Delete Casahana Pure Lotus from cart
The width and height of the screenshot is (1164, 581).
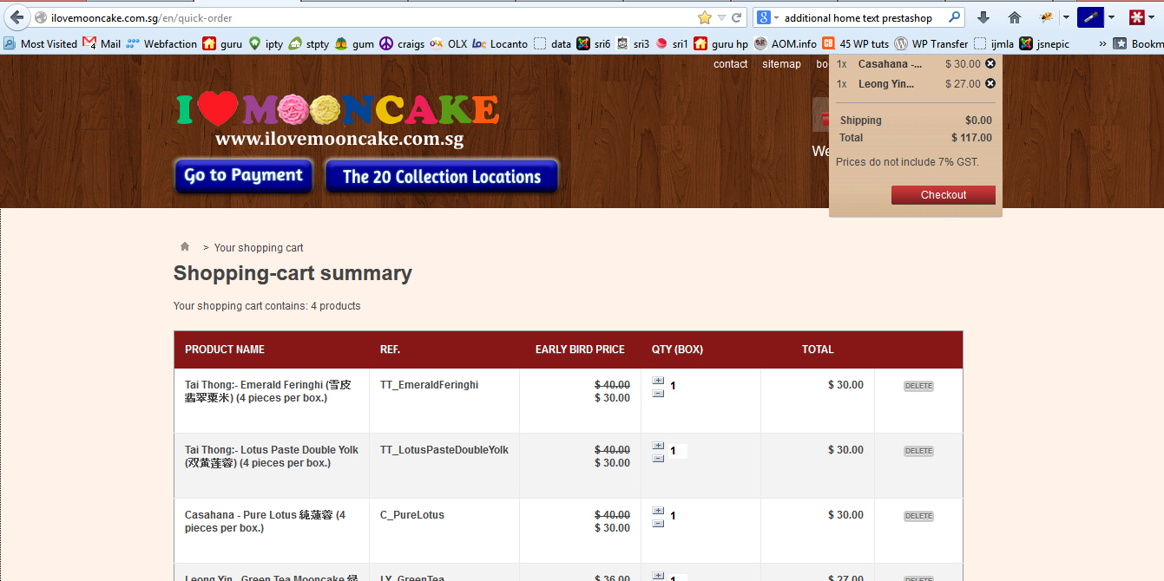(x=918, y=516)
